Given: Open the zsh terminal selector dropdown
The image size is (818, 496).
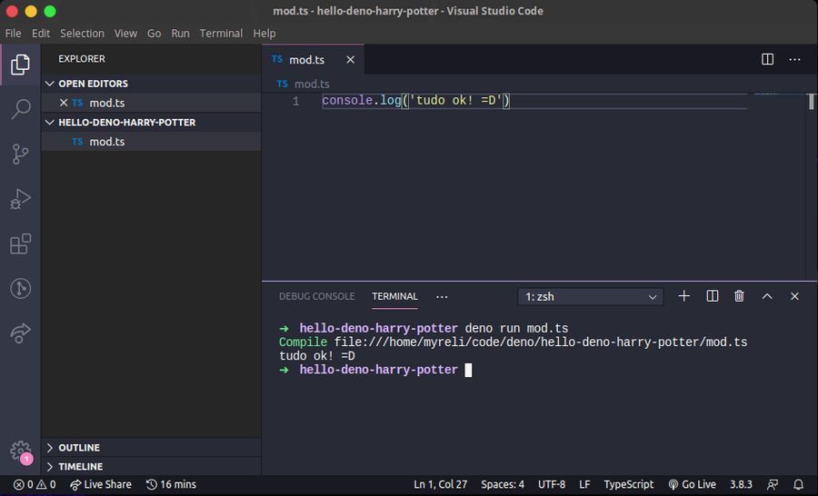Looking at the screenshot, I should [591, 296].
